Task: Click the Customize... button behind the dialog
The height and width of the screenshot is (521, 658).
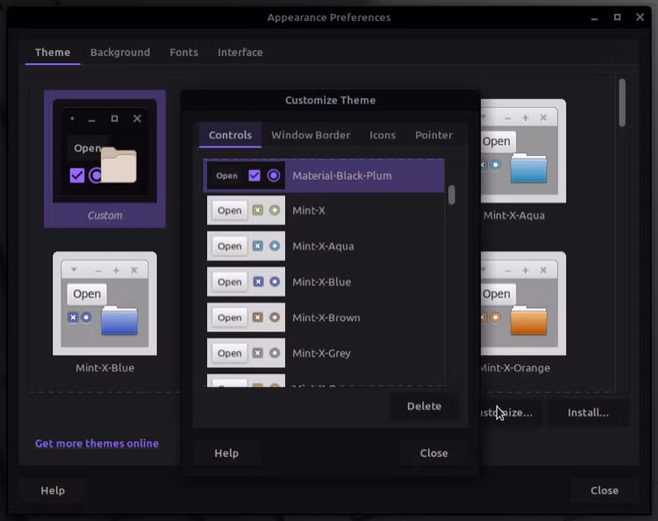Action: coord(510,413)
